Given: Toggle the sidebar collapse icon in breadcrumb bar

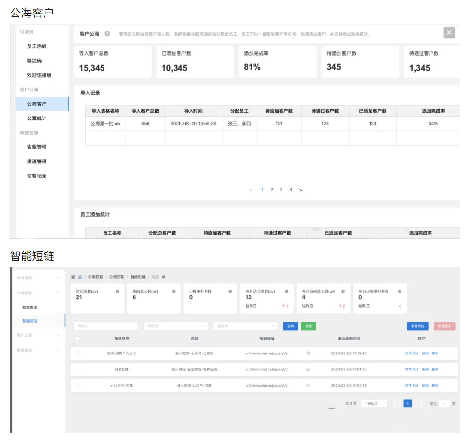Looking at the screenshot, I should [x=73, y=277].
